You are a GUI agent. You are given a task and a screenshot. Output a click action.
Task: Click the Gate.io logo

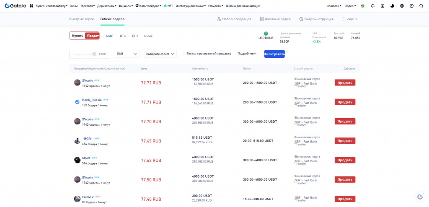click(x=16, y=6)
